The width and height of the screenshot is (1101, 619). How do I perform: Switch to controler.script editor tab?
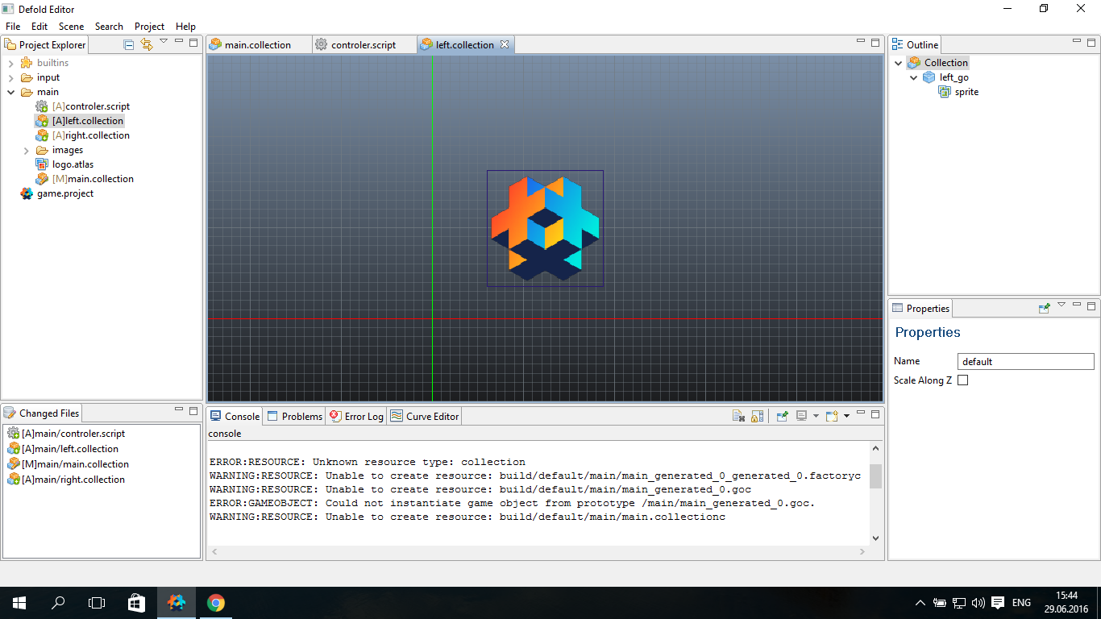pyautogui.click(x=364, y=45)
